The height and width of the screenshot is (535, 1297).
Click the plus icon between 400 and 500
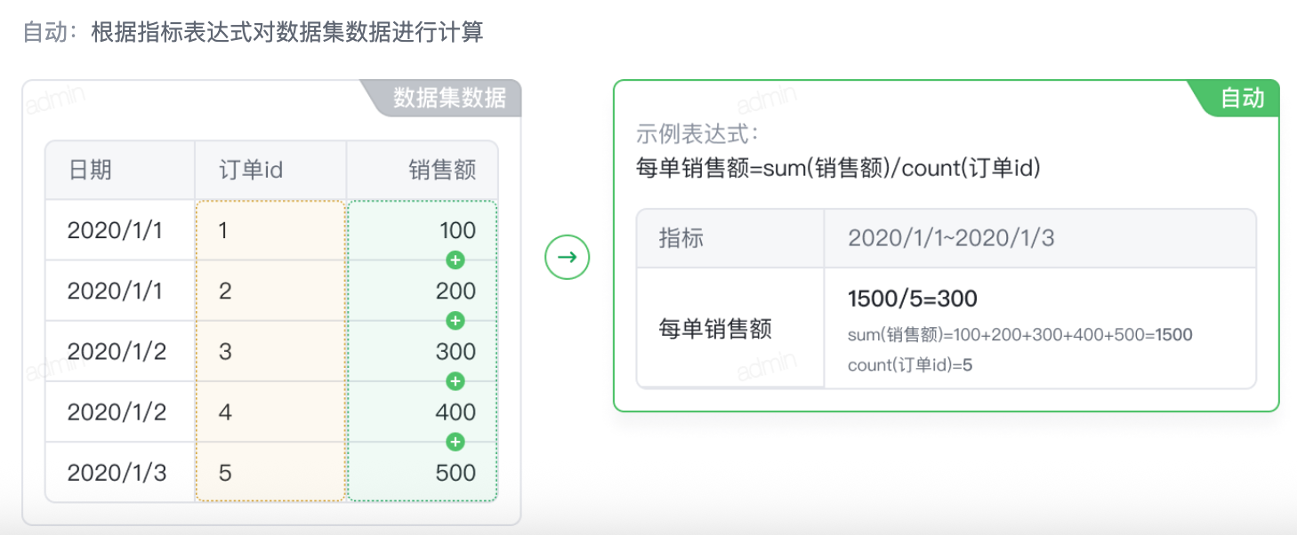tap(455, 442)
